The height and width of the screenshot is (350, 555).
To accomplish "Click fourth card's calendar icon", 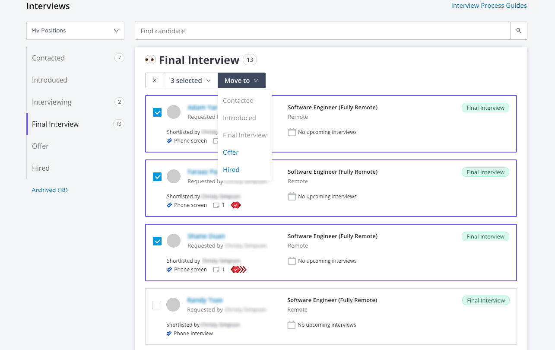I will point(292,325).
